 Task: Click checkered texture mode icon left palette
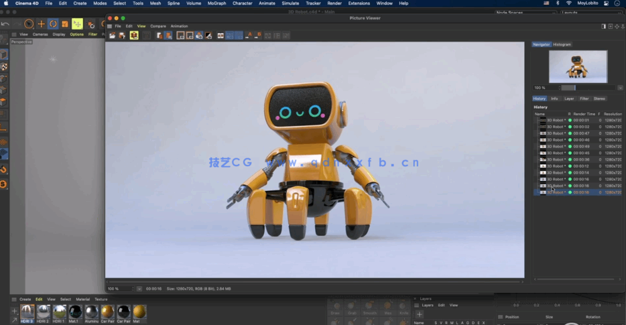click(4, 67)
